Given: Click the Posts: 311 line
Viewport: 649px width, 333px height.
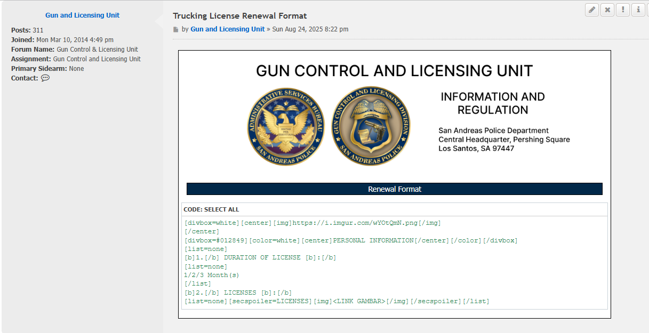Looking at the screenshot, I should pos(27,30).
